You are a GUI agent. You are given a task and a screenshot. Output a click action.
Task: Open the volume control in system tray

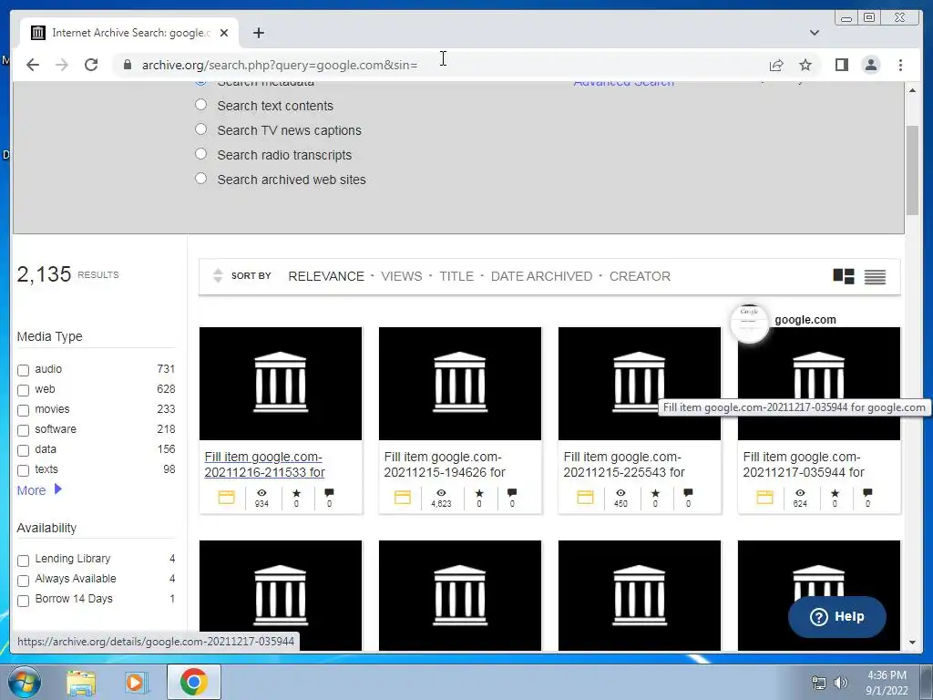click(x=840, y=683)
